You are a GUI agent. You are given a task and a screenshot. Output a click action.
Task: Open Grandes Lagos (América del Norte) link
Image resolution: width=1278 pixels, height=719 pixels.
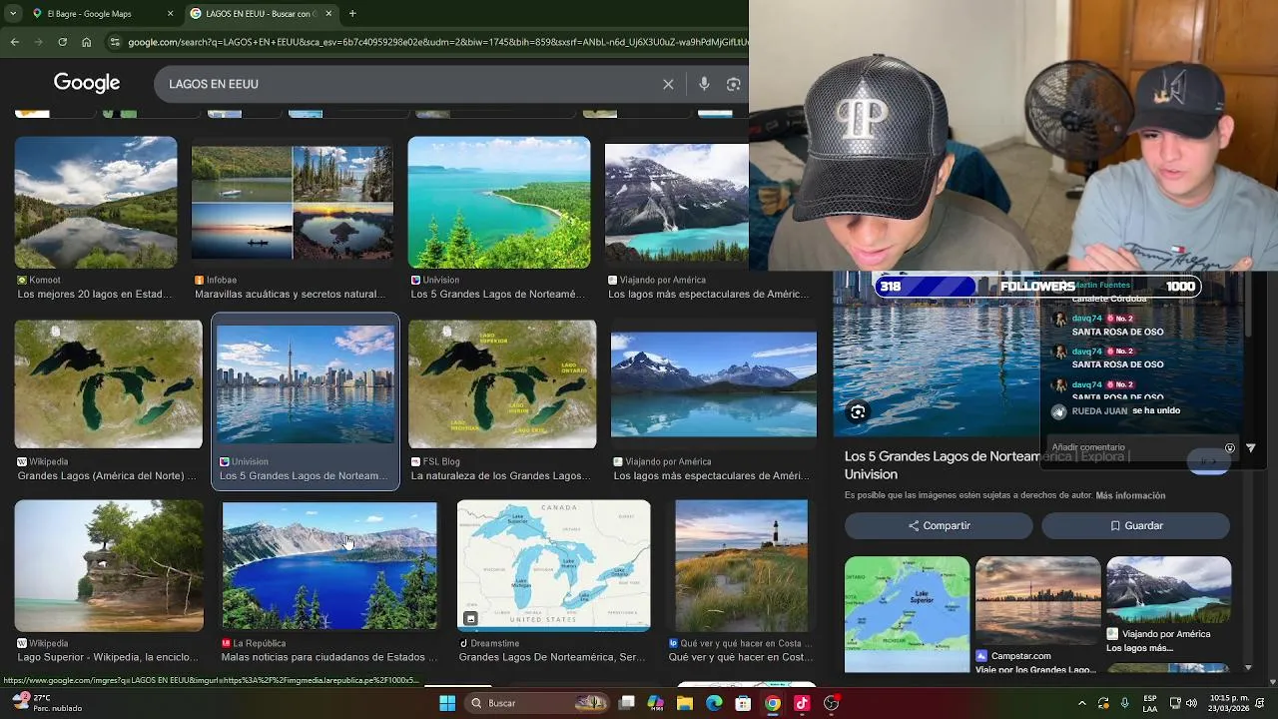107,475
